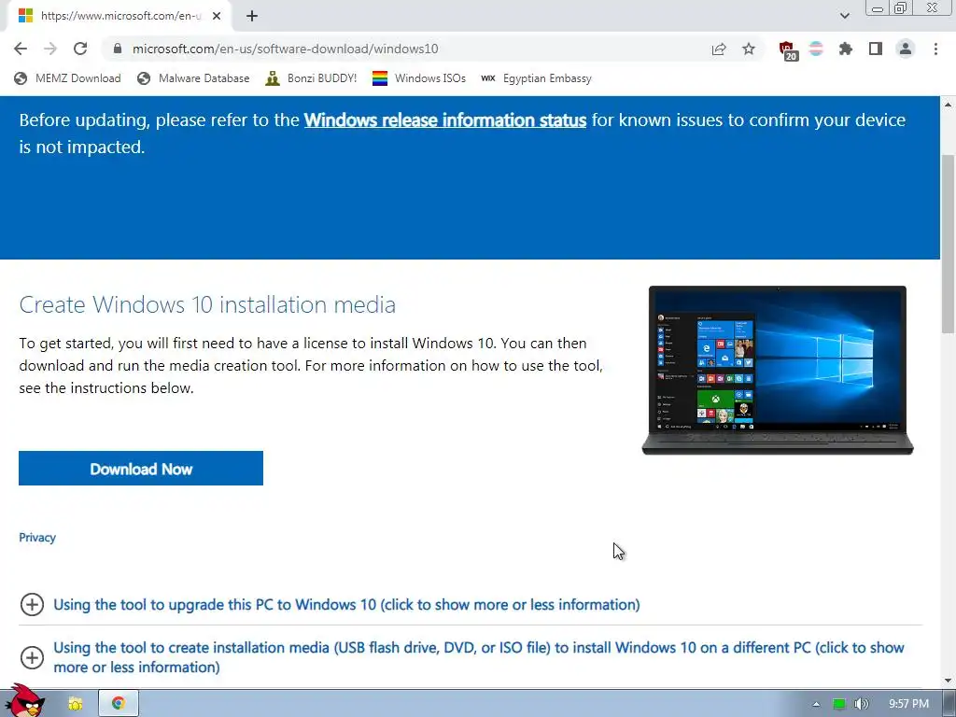Follow Windows release information status link

click(445, 120)
